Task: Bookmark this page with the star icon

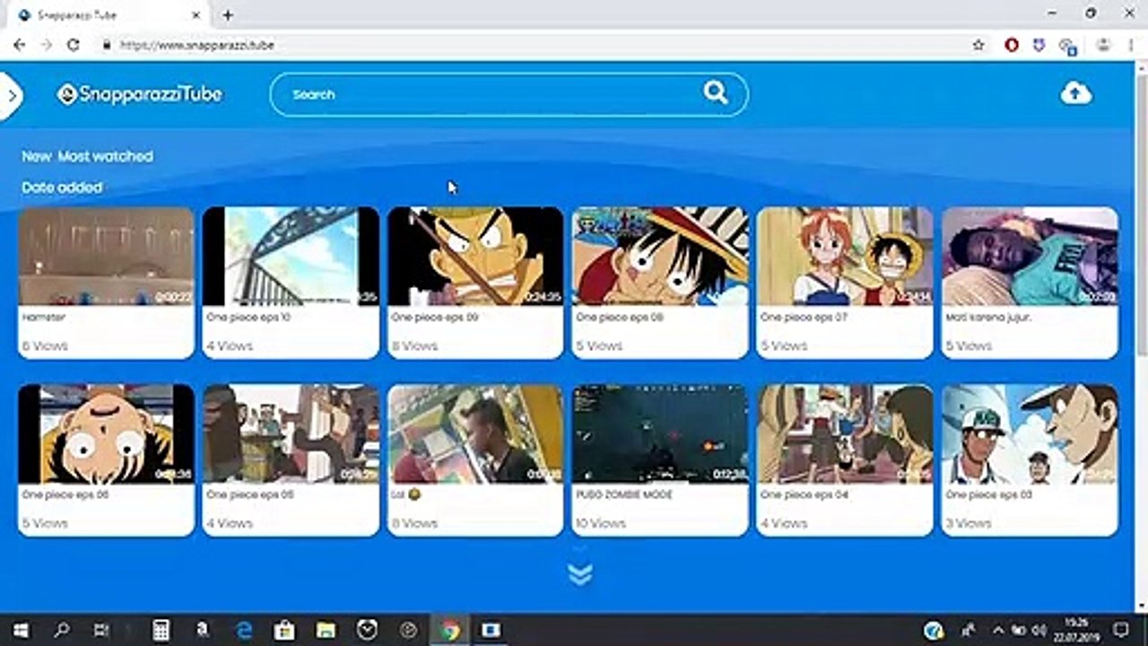Action: (x=978, y=45)
